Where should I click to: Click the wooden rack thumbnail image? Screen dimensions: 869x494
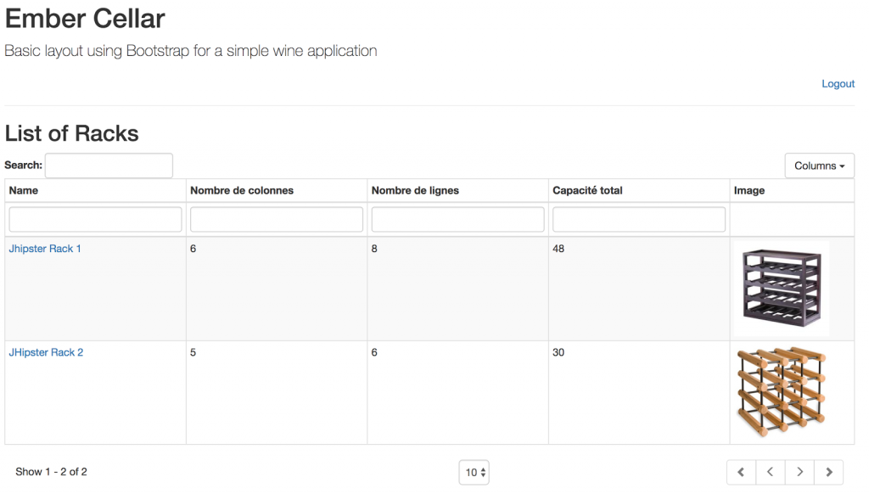[781, 391]
